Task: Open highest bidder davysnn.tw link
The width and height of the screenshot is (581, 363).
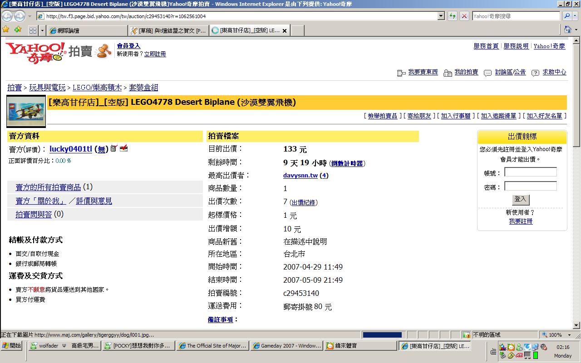Action: [x=300, y=176]
